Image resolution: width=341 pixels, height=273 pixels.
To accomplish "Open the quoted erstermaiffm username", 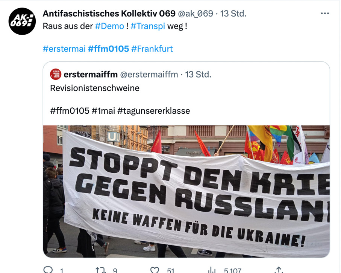I will (x=91, y=75).
